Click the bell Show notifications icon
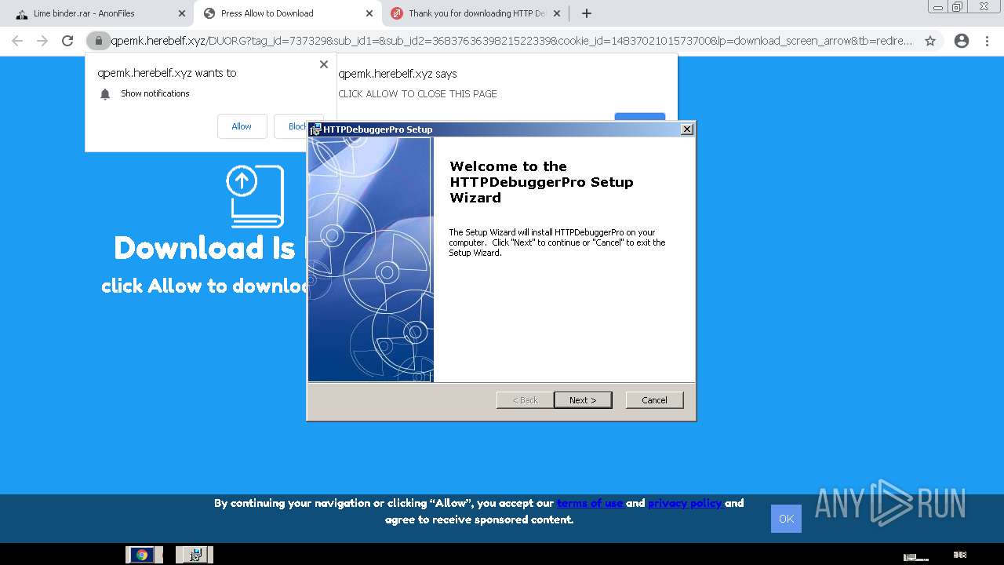 (105, 94)
